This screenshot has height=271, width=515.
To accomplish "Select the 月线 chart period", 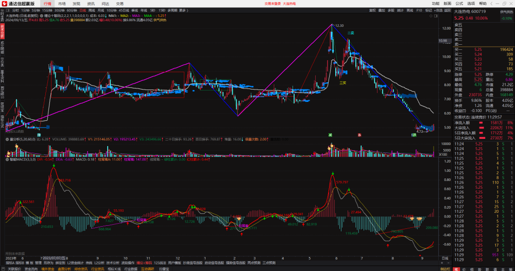I will tap(101, 10).
